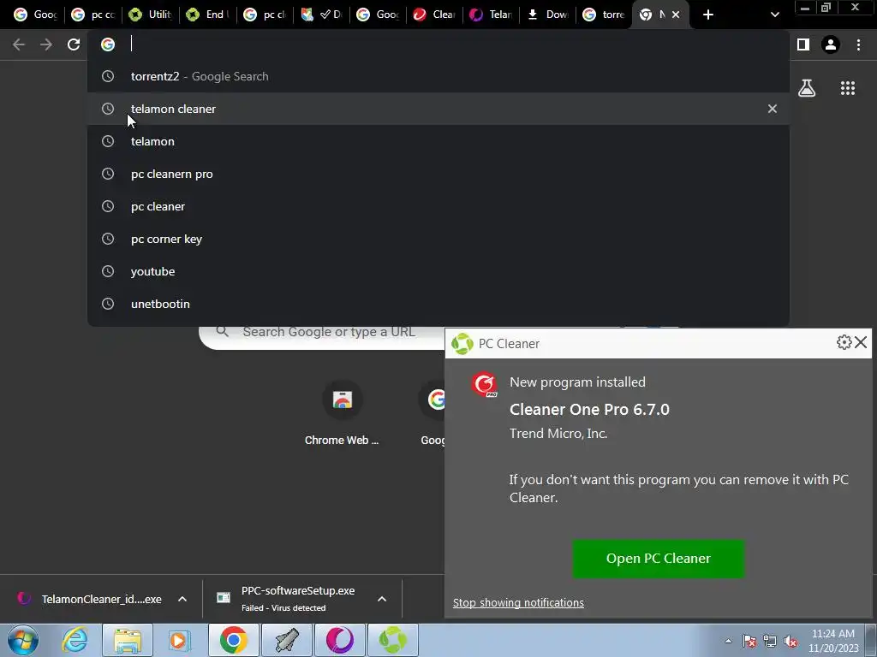Image resolution: width=877 pixels, height=657 pixels.
Task: Reload the page with the refresh icon
Action: 74,44
